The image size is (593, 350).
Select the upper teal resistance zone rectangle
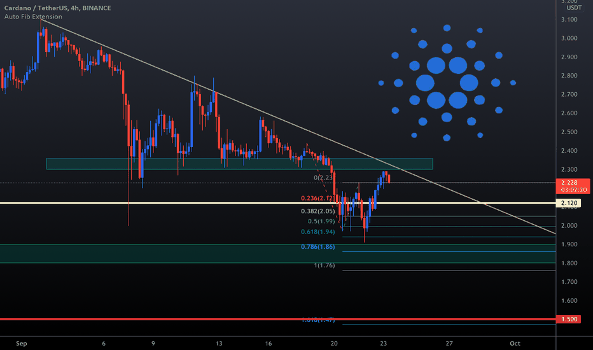click(x=239, y=164)
